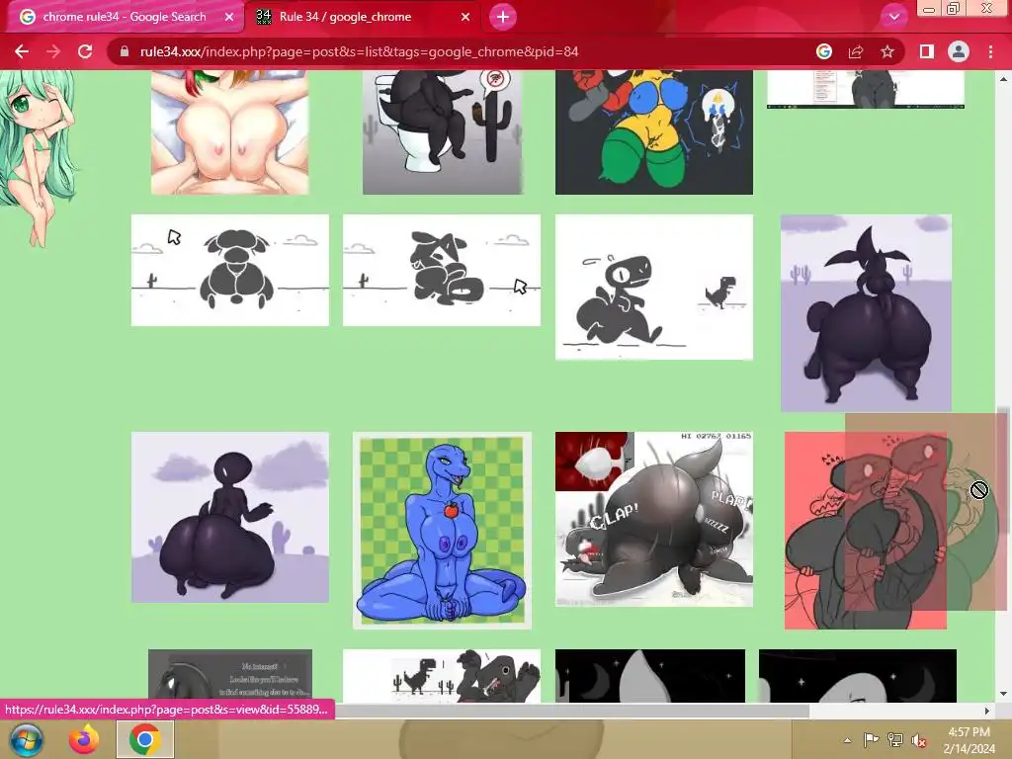Switch to the Google Search tab
Image resolution: width=1012 pixels, height=759 pixels.
125,17
